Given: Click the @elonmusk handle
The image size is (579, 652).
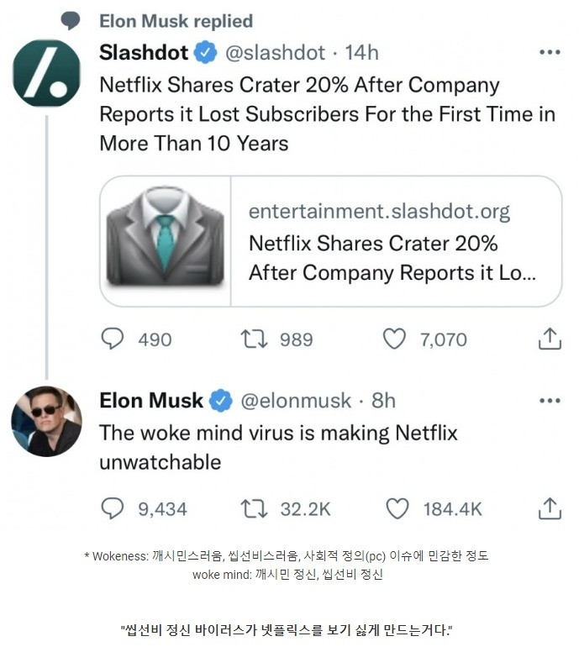Looking at the screenshot, I should pos(296,401).
